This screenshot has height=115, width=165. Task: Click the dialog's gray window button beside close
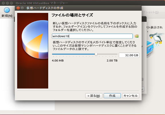(x=22, y=8)
